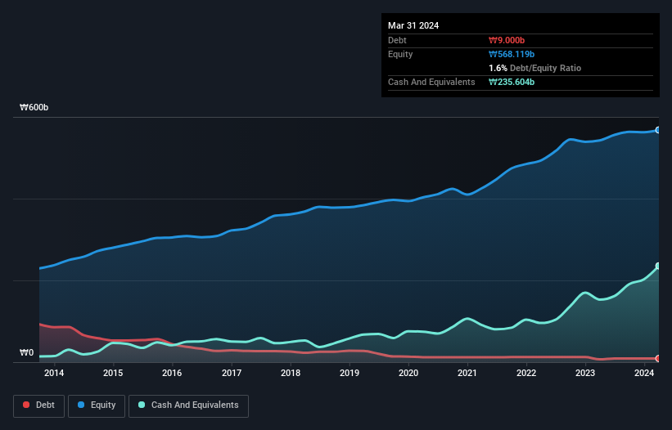Click the Mar 31 2024 tooltip date
Image resolution: width=672 pixels, height=430 pixels.
413,25
